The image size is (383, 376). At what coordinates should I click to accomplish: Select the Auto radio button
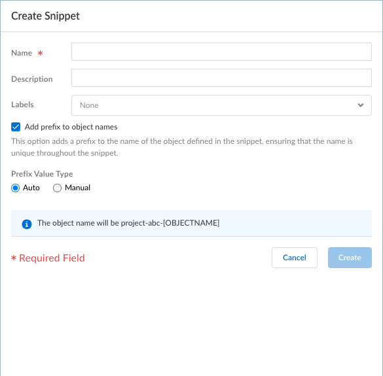coord(16,188)
